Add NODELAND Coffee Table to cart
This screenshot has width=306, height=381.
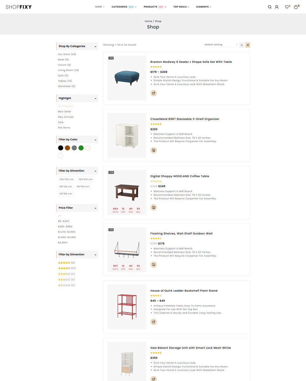pyautogui.click(x=153, y=207)
